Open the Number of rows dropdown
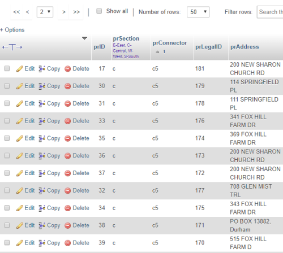Image resolution: width=283 pixels, height=253 pixels. coord(198,12)
